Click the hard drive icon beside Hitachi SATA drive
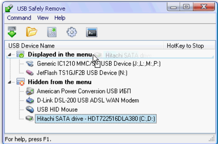This screenshot has height=144, width=218. point(30,119)
